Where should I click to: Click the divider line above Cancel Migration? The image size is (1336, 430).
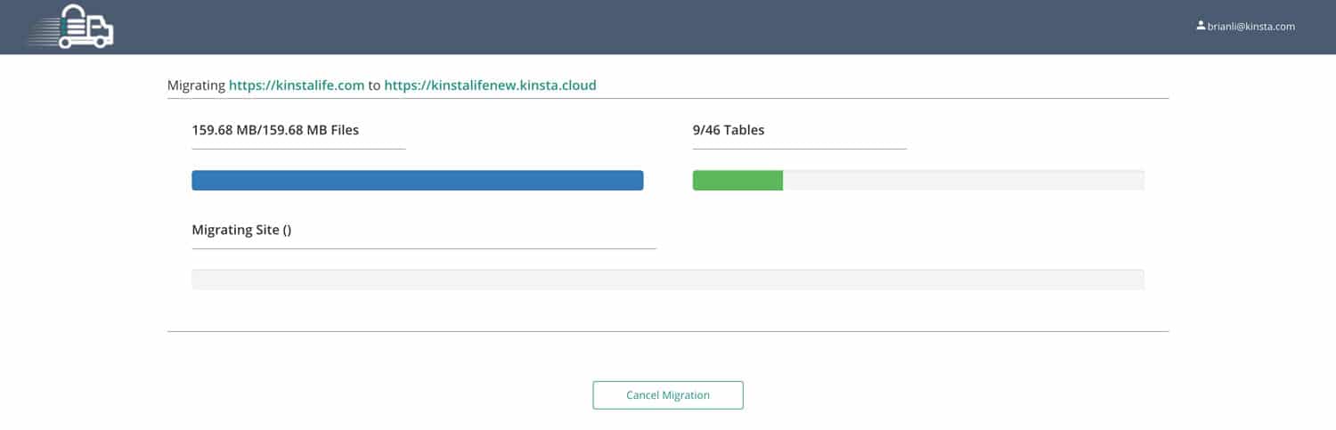point(667,331)
